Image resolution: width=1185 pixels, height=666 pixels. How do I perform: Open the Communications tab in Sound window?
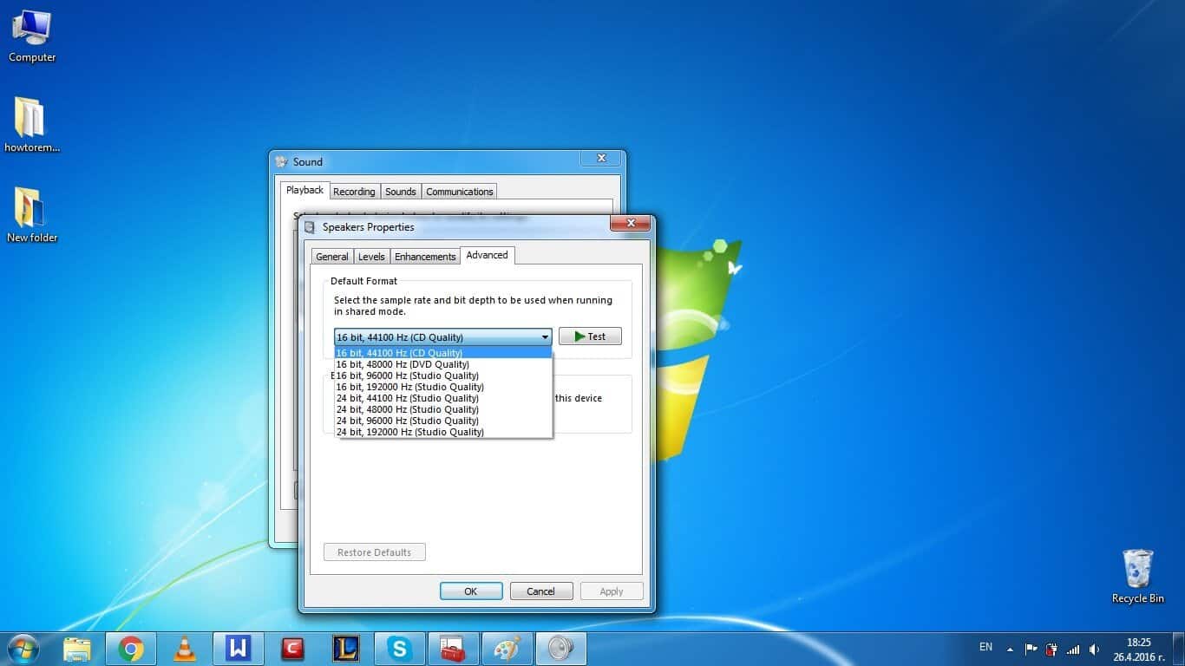pos(460,192)
